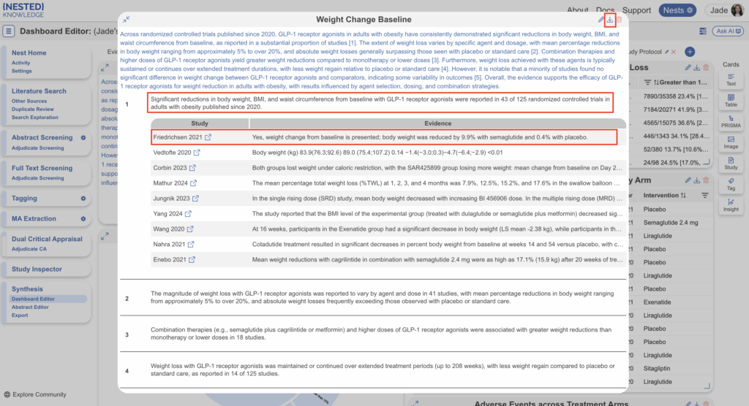Download the Weight Change Baseline card

pyautogui.click(x=610, y=20)
